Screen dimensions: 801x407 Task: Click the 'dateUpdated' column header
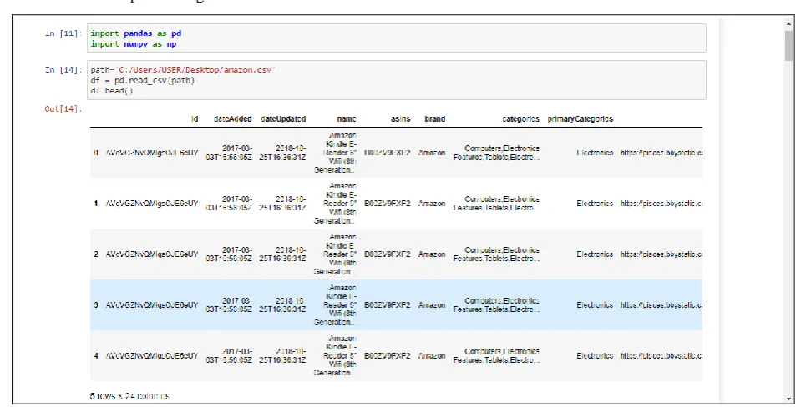(283, 118)
